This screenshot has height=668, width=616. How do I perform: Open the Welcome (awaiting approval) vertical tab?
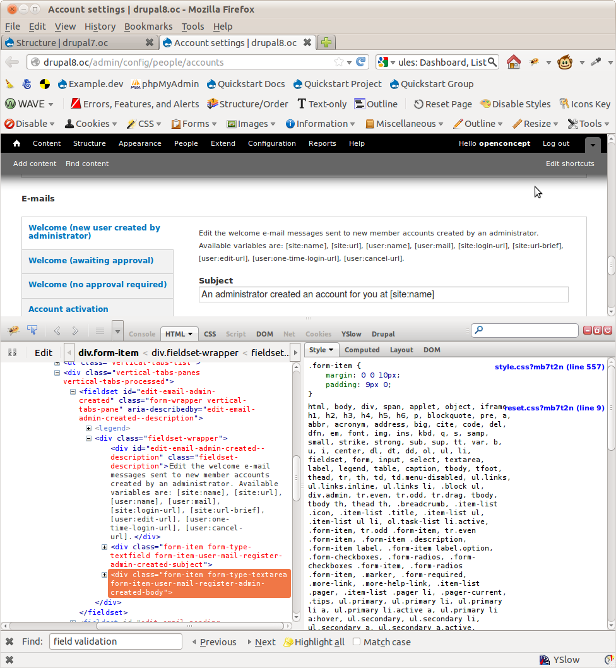coord(91,260)
